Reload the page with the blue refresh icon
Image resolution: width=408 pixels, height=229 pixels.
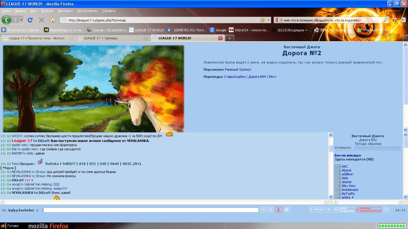coord(30,20)
